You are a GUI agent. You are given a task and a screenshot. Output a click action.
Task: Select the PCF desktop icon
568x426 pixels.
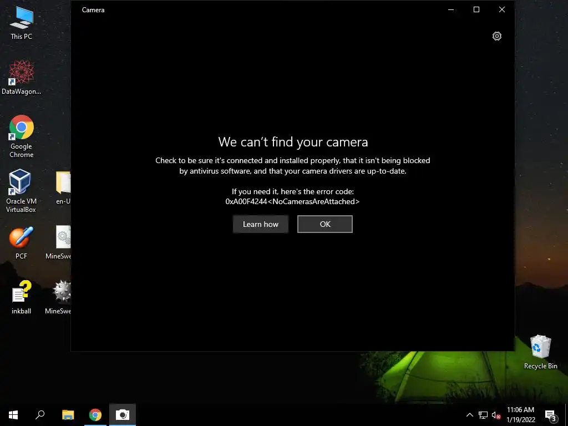coord(21,243)
